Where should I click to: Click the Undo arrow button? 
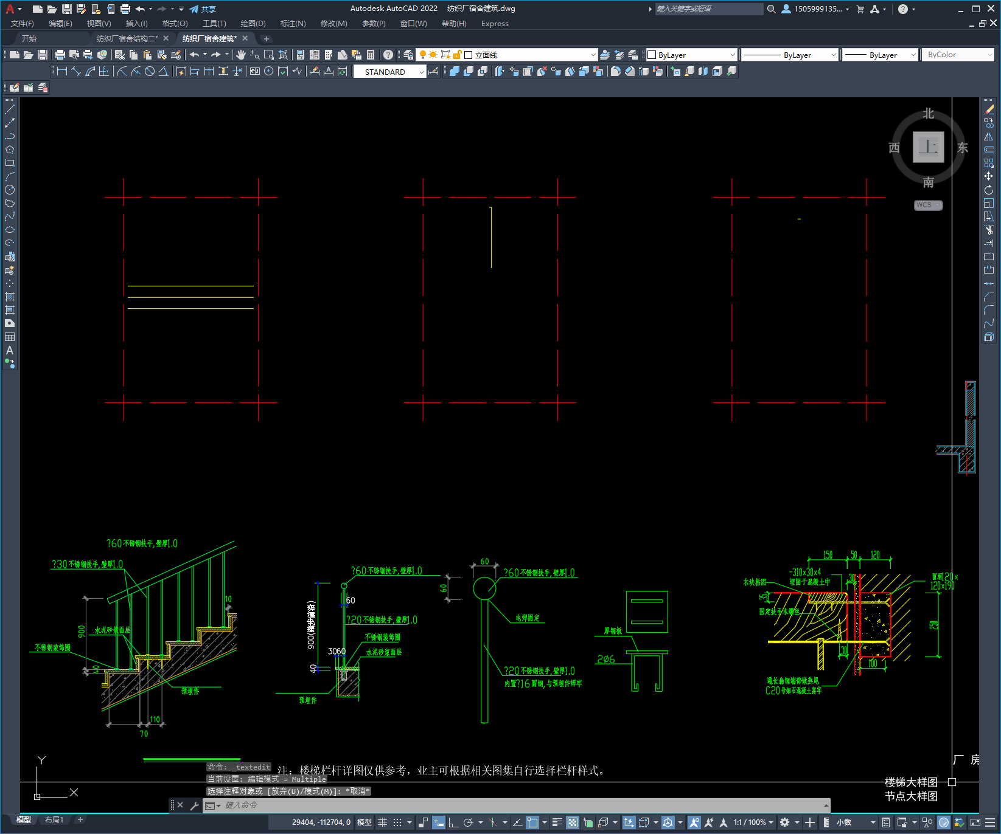point(194,55)
